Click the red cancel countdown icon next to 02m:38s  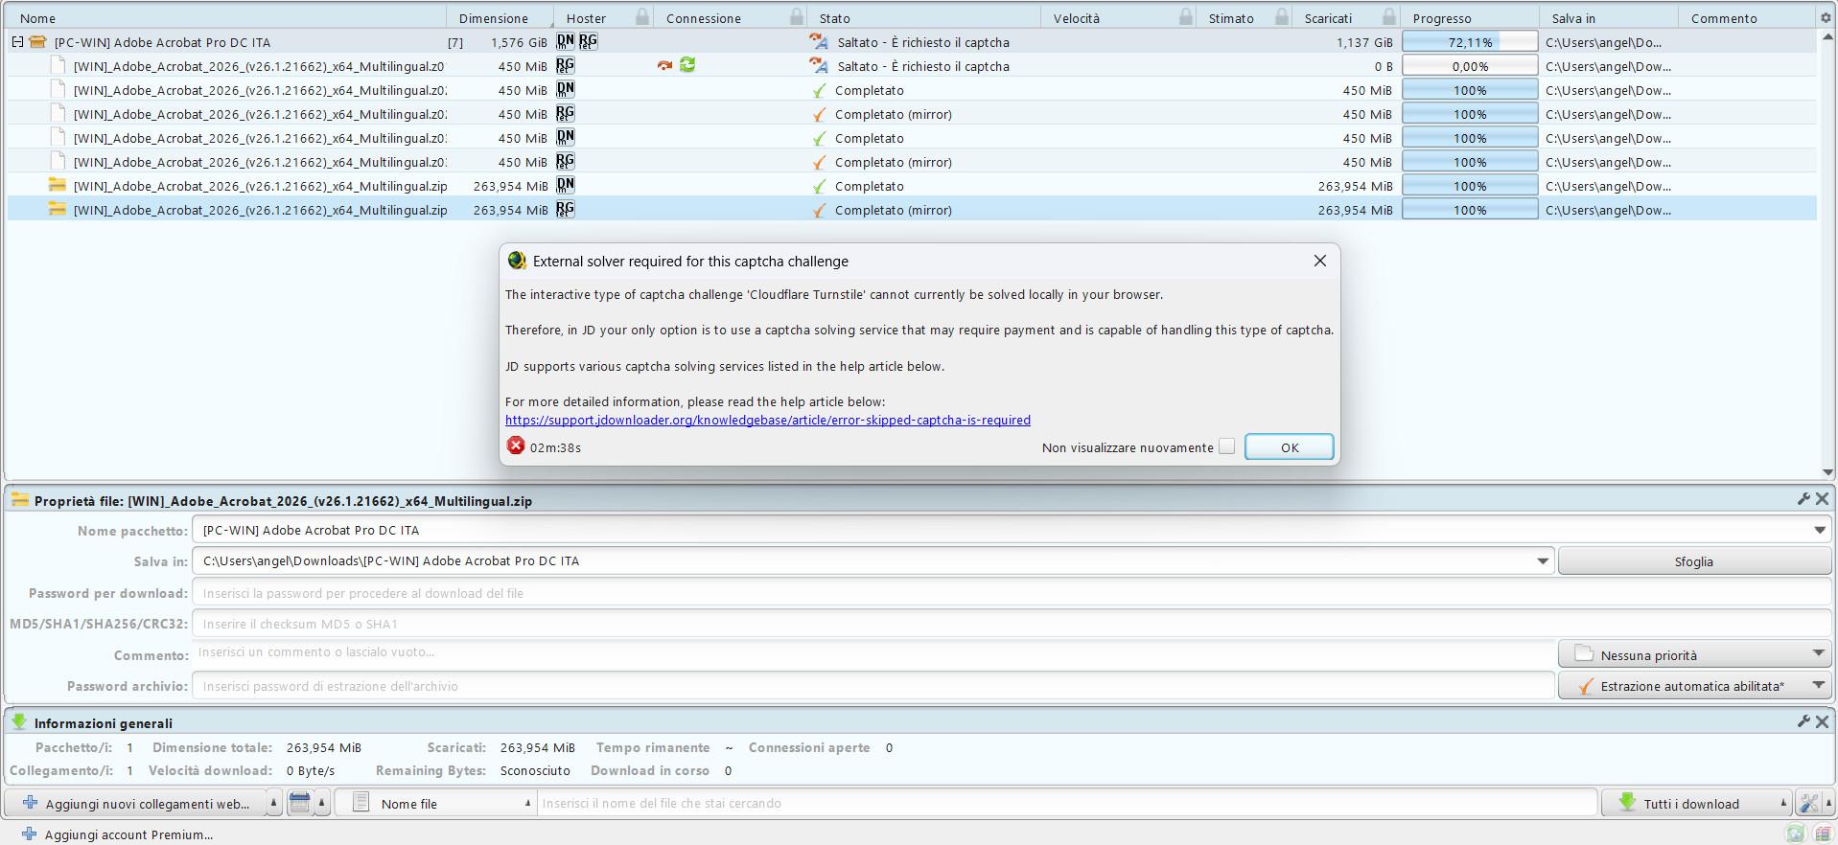(x=516, y=445)
